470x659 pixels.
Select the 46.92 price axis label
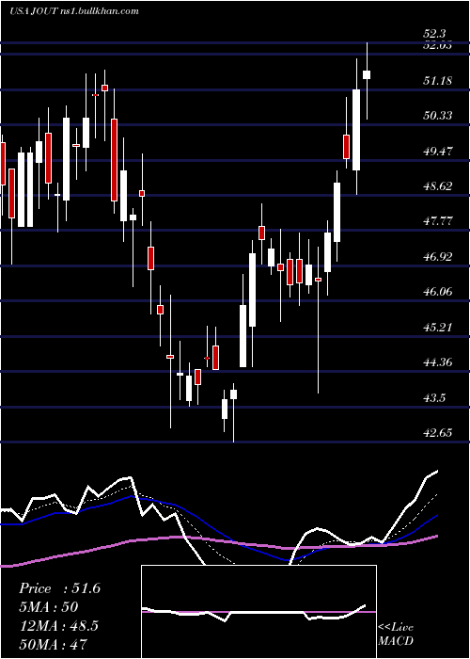[x=438, y=256]
